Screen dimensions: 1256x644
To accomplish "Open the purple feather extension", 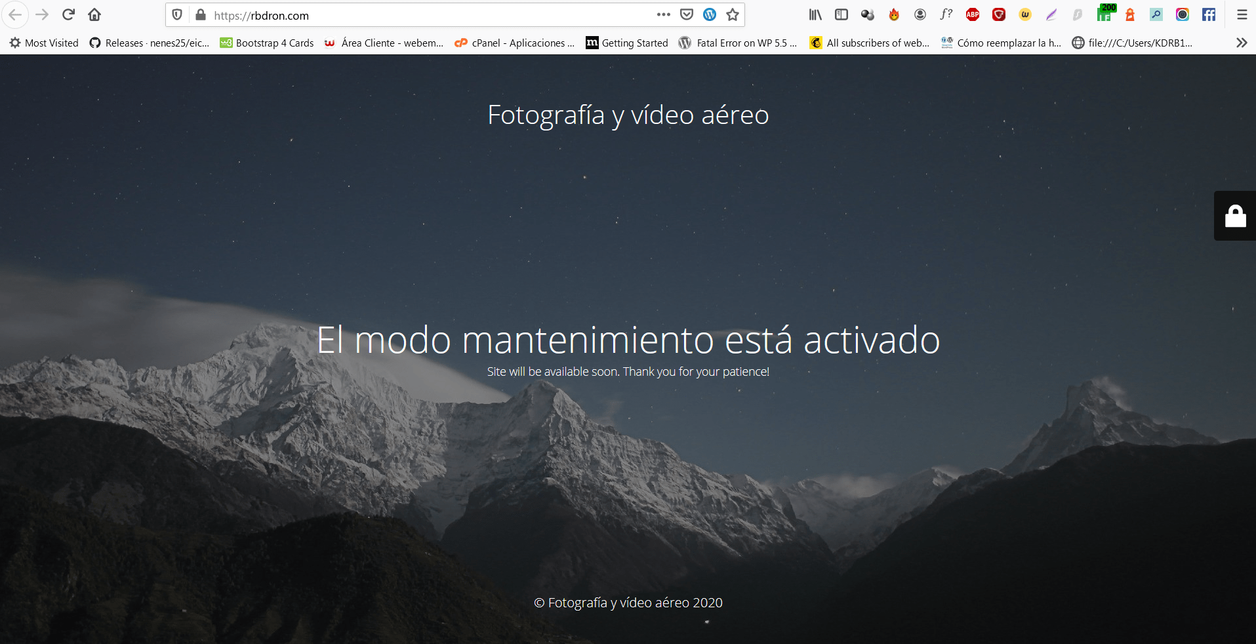I will pyautogui.click(x=1051, y=14).
